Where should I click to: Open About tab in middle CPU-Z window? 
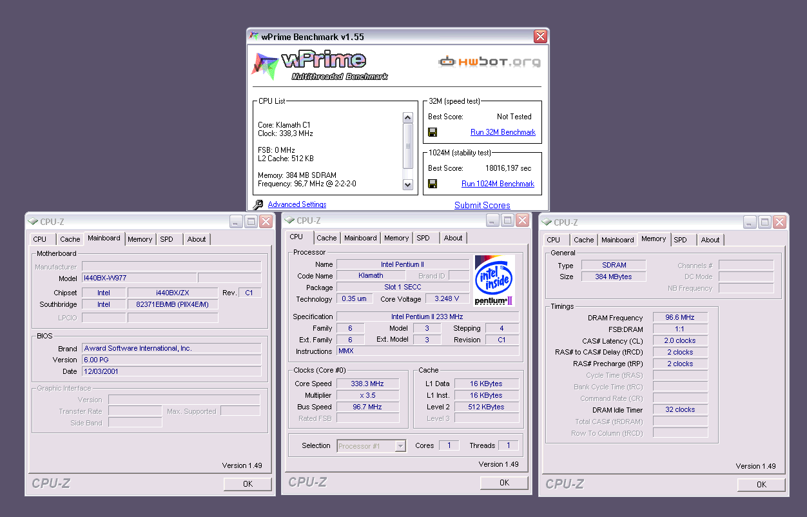[x=453, y=238]
